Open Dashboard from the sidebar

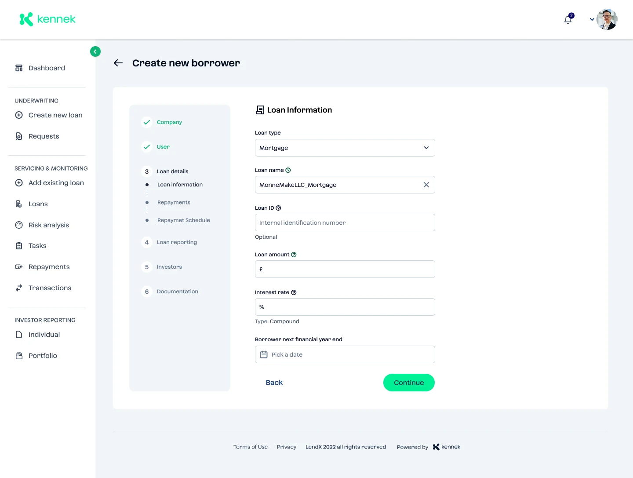47,68
